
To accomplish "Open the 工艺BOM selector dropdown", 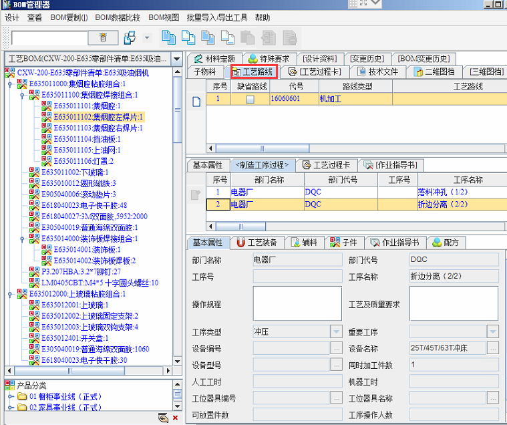I will 177,59.
